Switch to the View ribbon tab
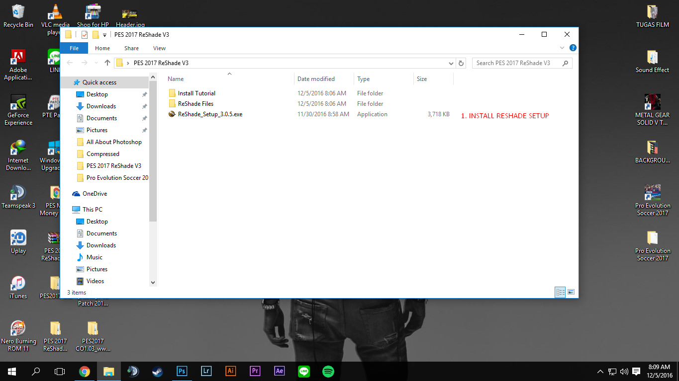 [159, 48]
